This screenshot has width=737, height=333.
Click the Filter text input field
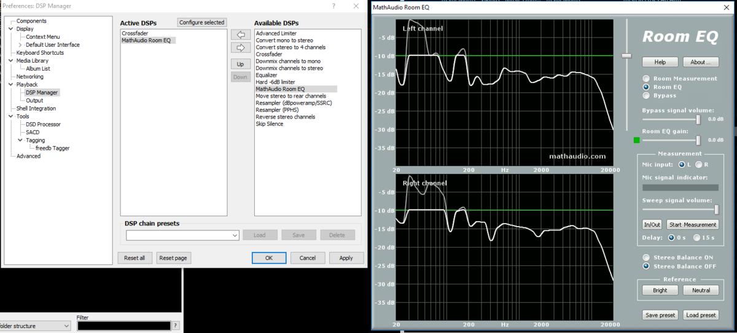[123, 326]
